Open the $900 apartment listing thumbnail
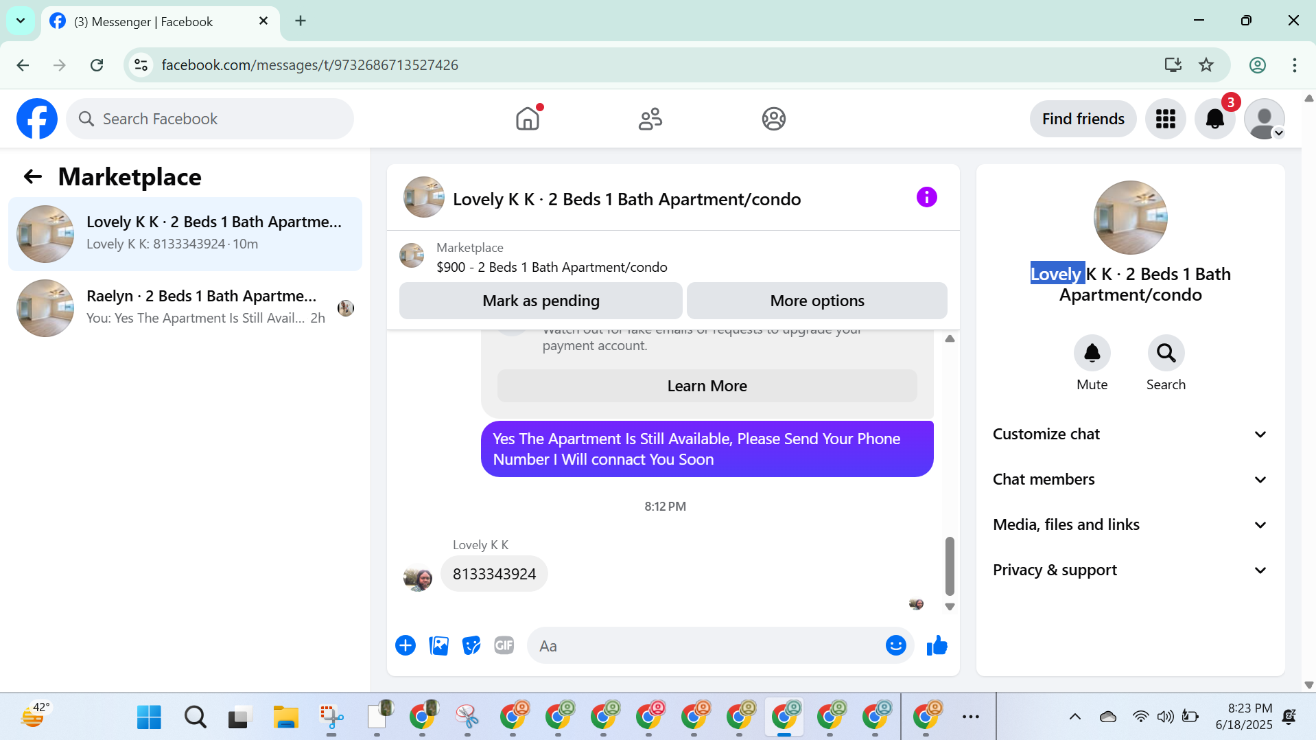 coord(412,255)
